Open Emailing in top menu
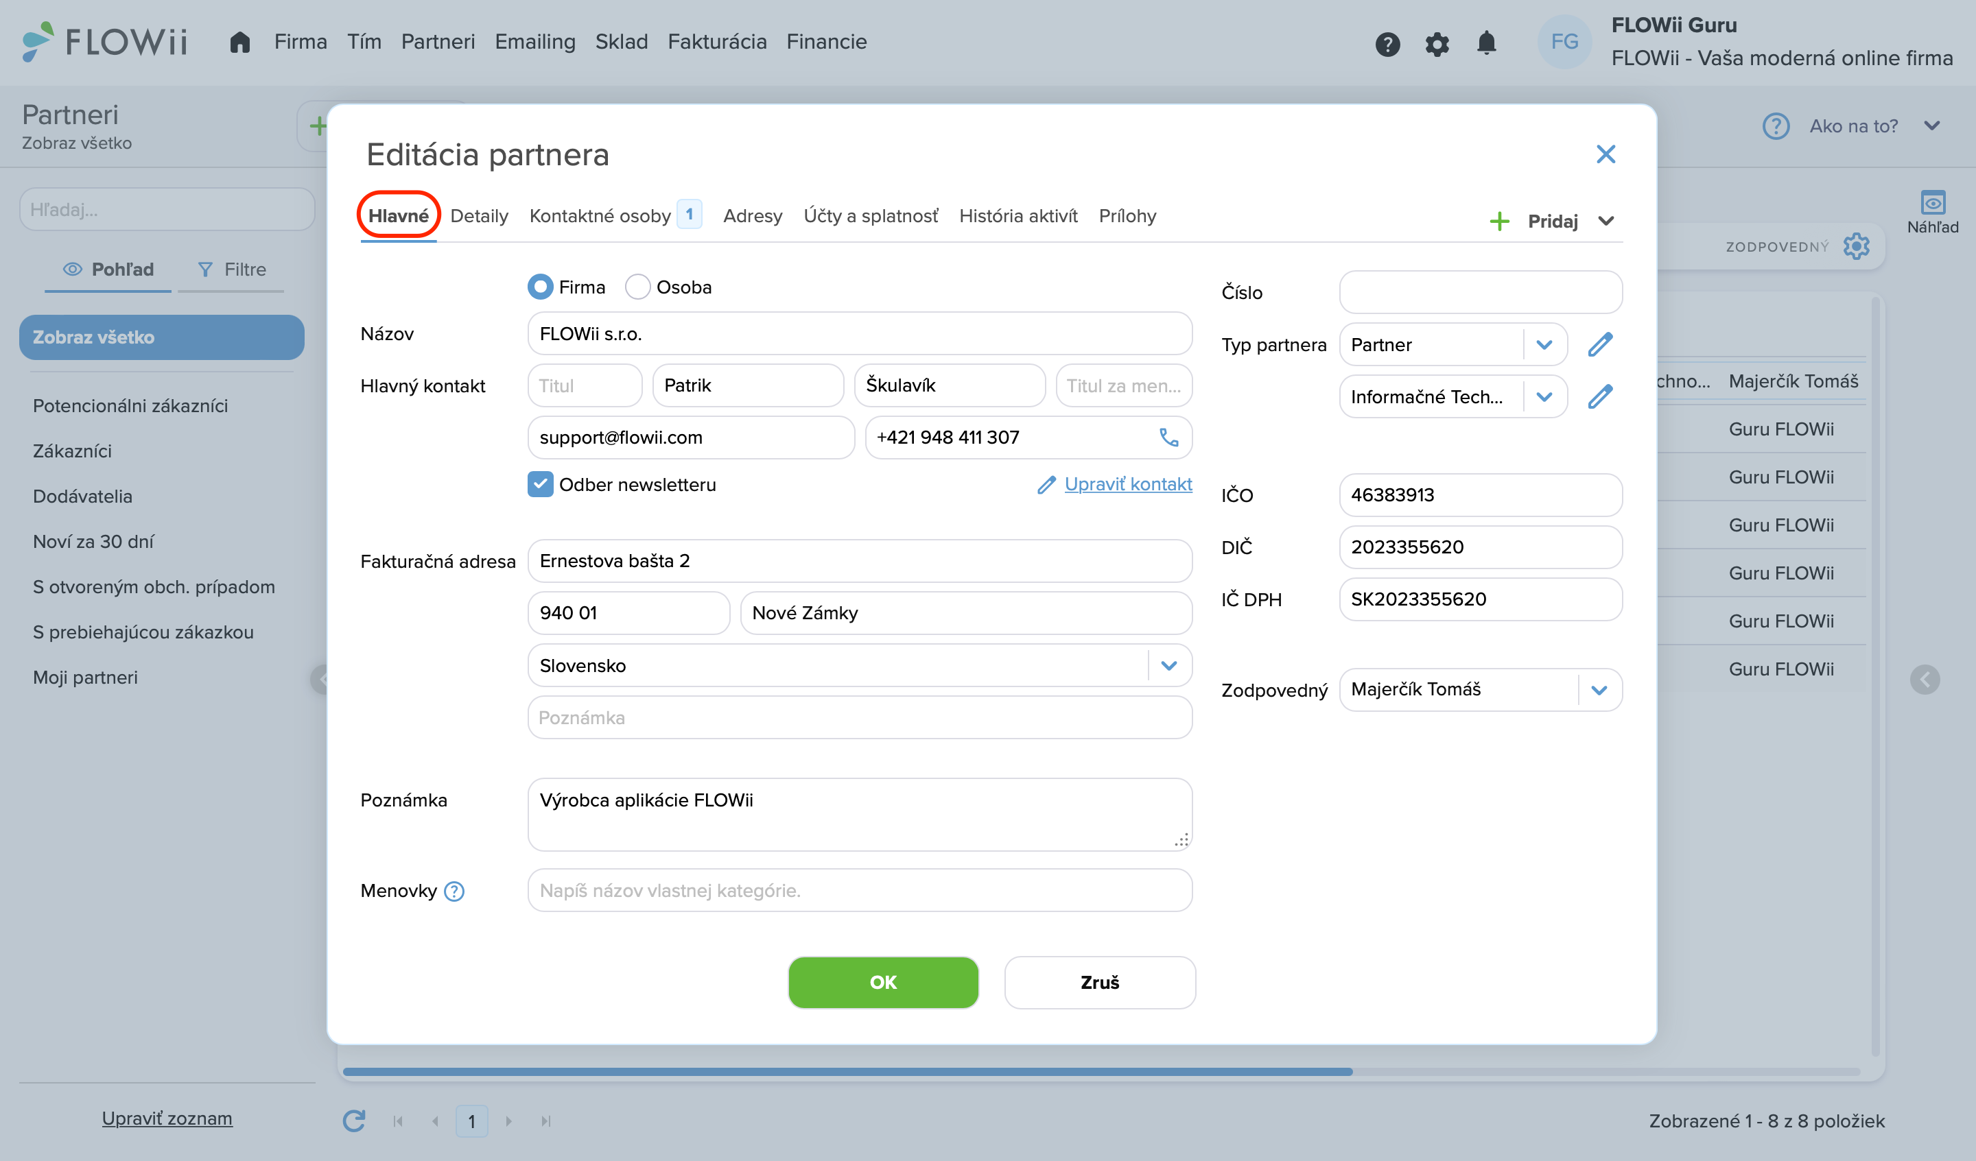 click(x=534, y=42)
